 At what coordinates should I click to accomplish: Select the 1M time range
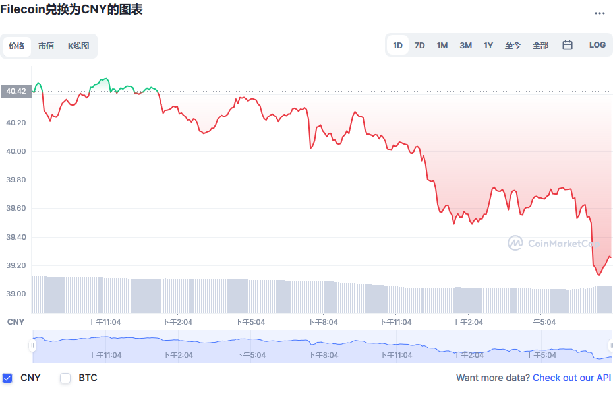click(442, 46)
